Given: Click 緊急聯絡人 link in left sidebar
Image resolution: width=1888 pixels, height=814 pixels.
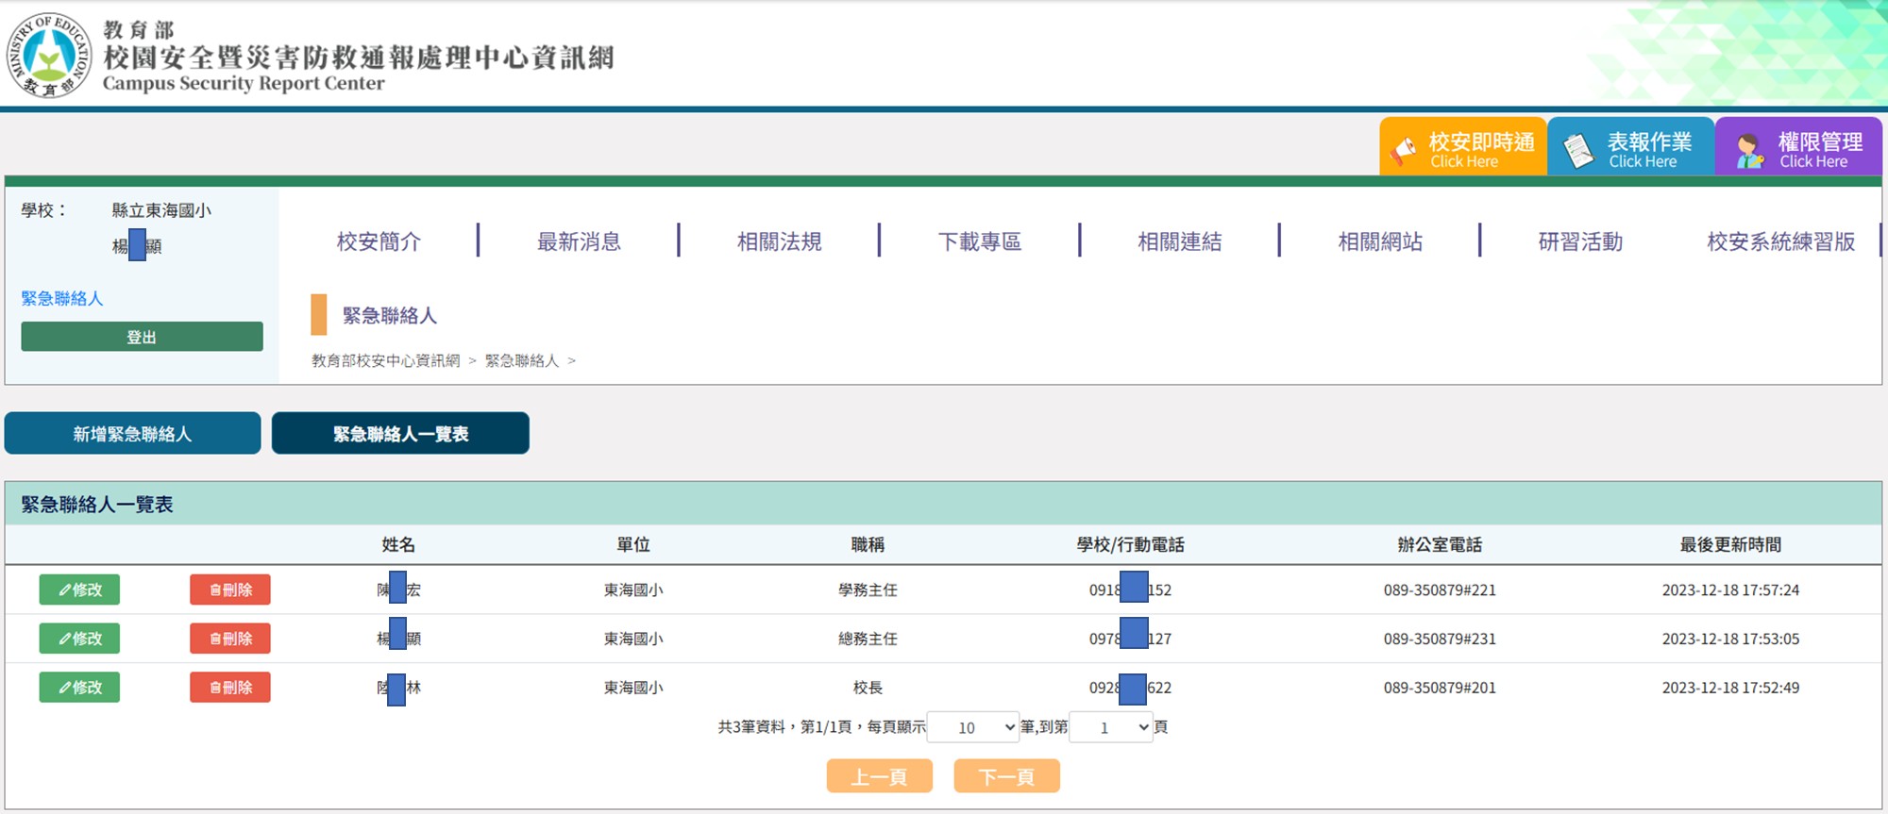Looking at the screenshot, I should [x=62, y=298].
